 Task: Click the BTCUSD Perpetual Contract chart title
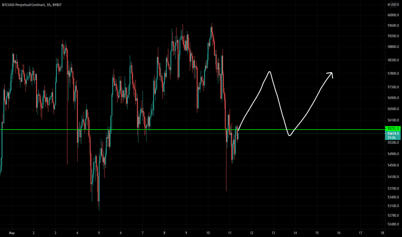pyautogui.click(x=32, y=5)
